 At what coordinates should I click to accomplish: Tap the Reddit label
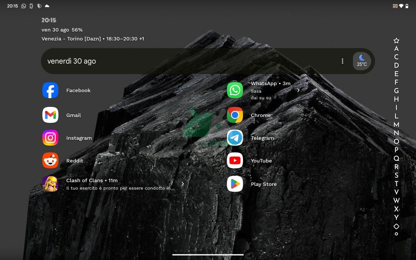coord(75,161)
